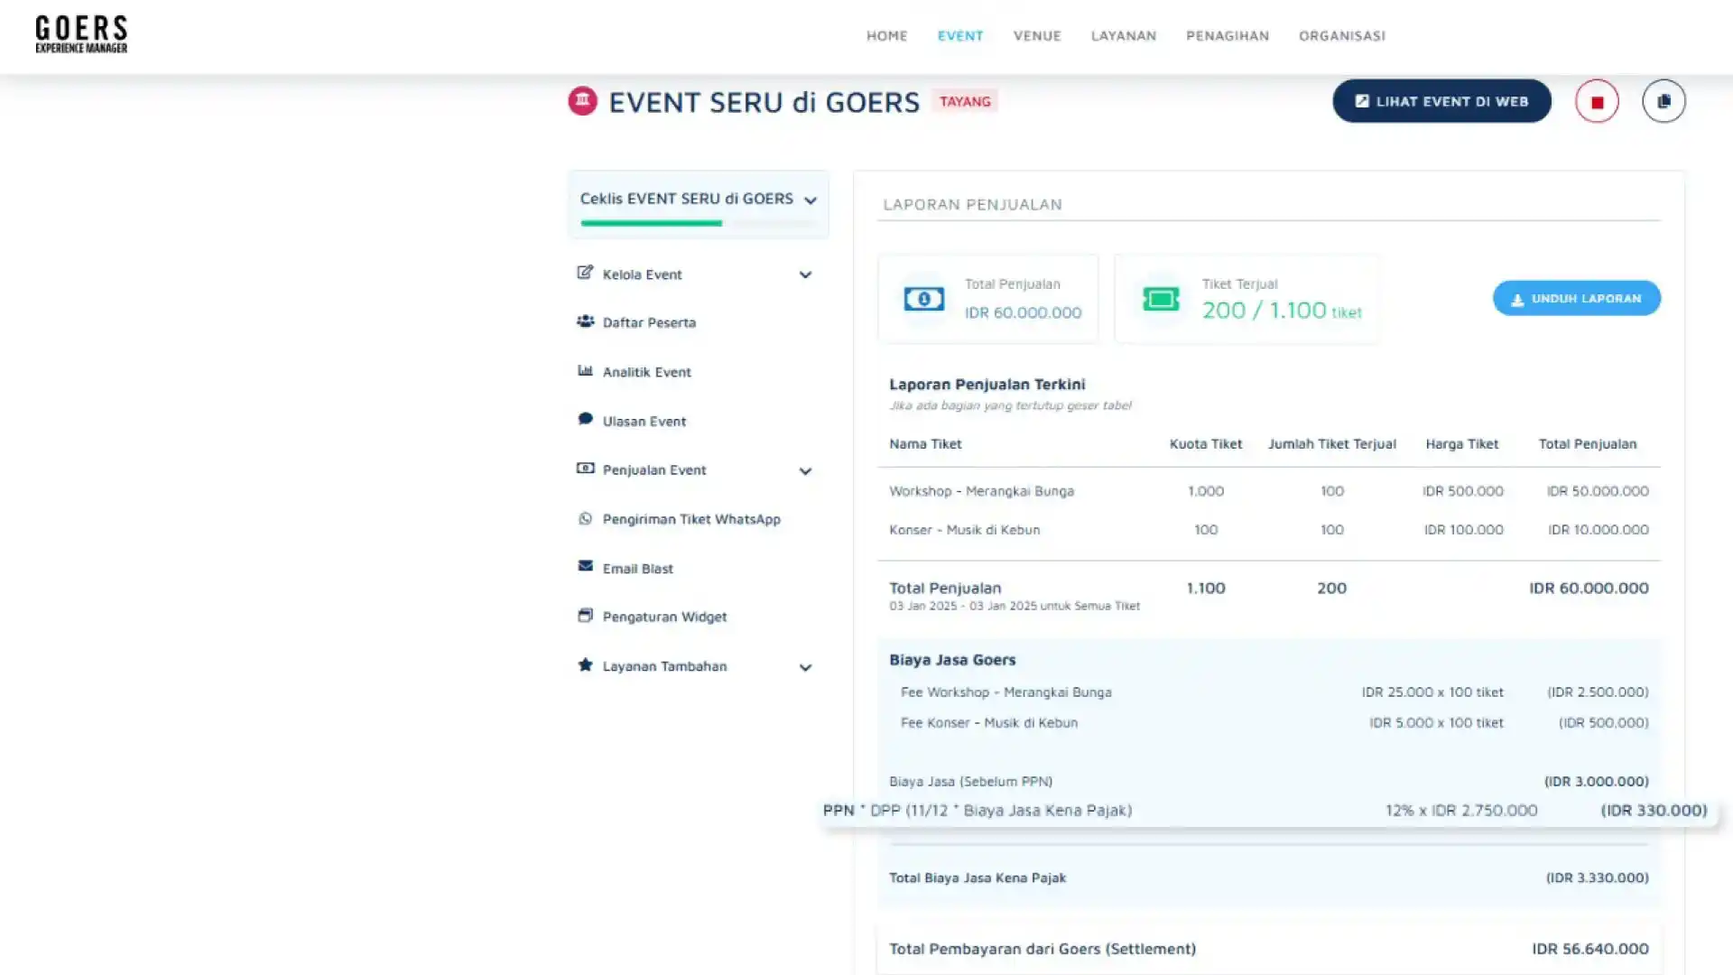Image resolution: width=1733 pixels, height=975 pixels.
Task: Click the WhatsApp icon in sidebar
Action: coord(585,518)
